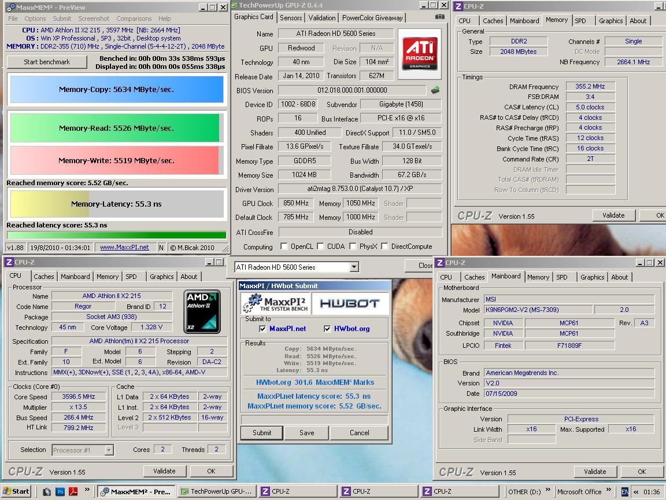Click the ATI Radeon logo in GPU-Z
This screenshot has height=500, width=666.
point(420,54)
